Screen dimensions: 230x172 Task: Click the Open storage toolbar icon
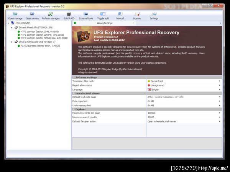[x=15, y=14]
